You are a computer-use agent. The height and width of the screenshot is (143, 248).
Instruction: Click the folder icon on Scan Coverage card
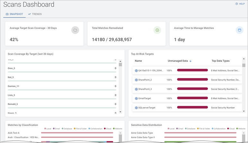click(75, 30)
